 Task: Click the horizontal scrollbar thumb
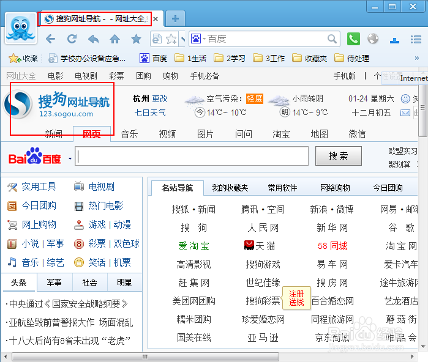(x=146, y=356)
